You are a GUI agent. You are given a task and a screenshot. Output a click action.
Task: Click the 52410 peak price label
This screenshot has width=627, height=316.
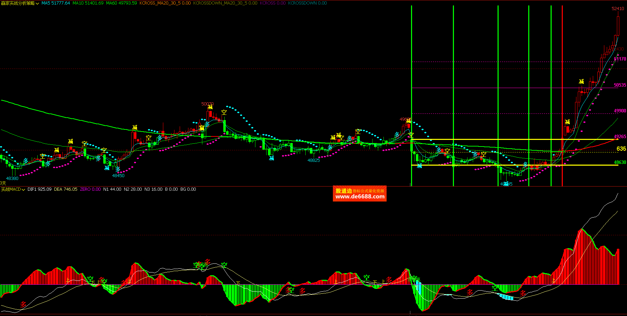point(618,9)
